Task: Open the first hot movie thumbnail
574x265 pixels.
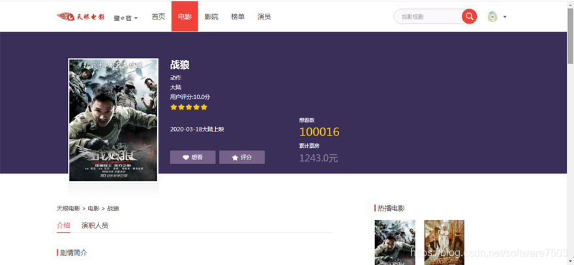Action: (395, 242)
